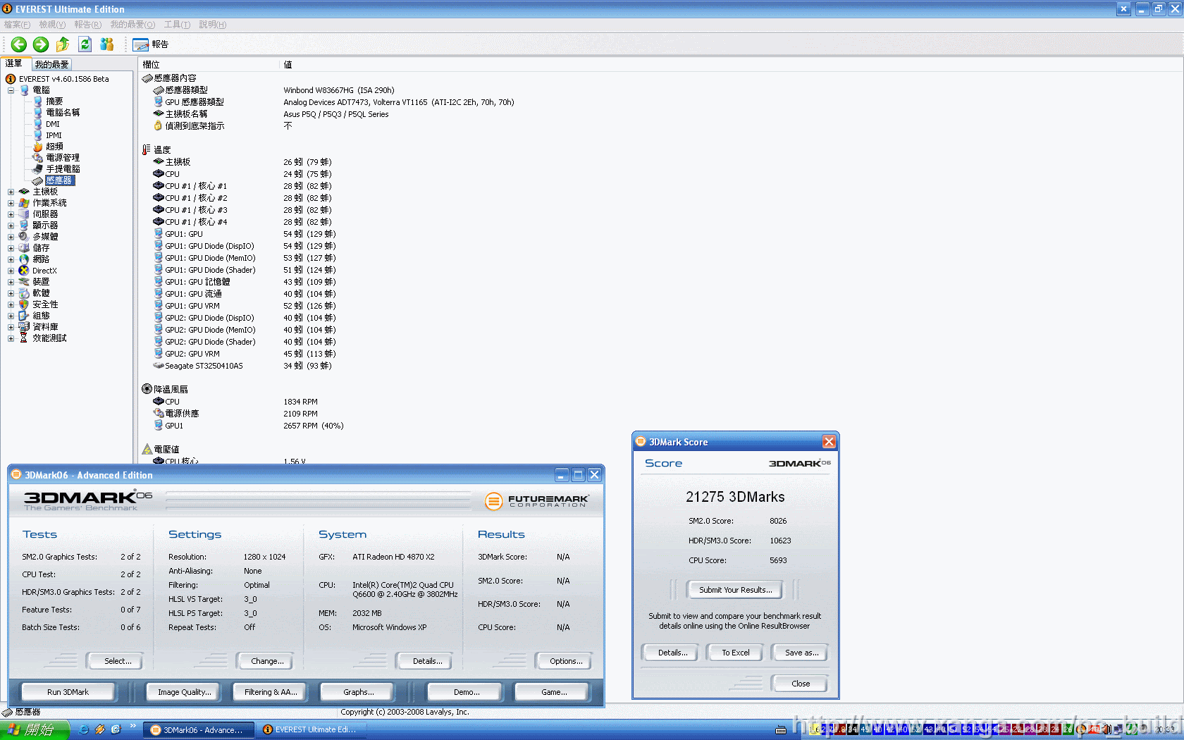Viewport: 1184px width, 740px height.
Task: Select the 手提電腦 laptop tree item
Action: pyautogui.click(x=63, y=169)
